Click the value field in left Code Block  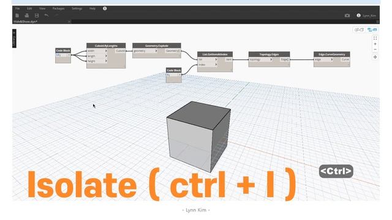pyautogui.click(x=62, y=55)
